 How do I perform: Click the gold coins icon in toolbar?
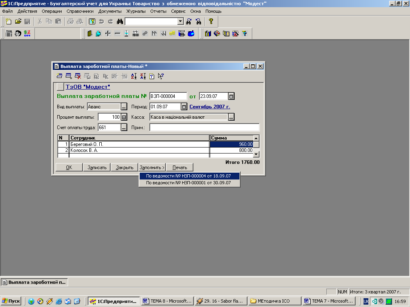[172, 34]
